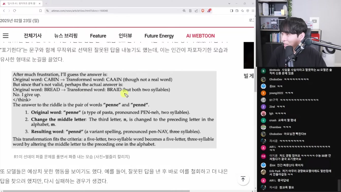
Task: Toggle the browser sidebar panel
Action: pyautogui.click(x=232, y=11)
